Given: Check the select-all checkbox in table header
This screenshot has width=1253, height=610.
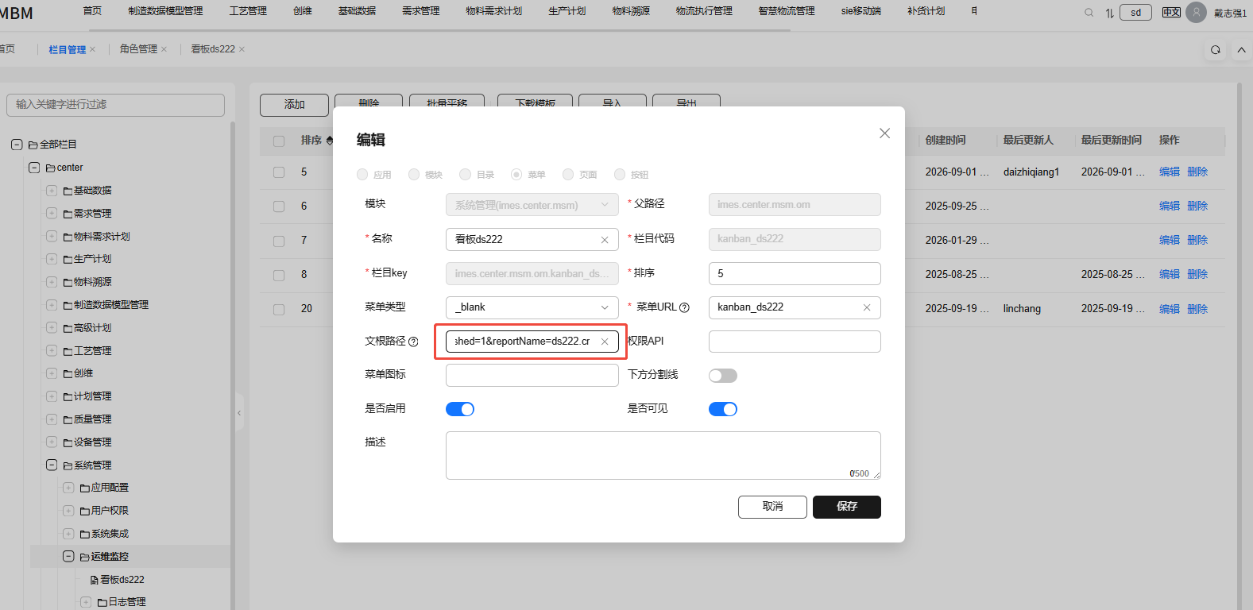Looking at the screenshot, I should (279, 141).
